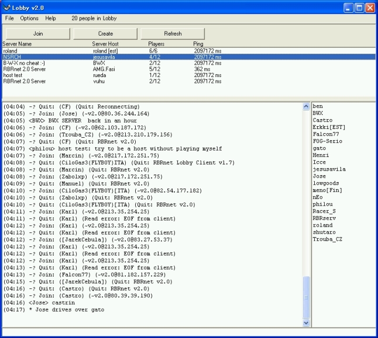Image resolution: width=378 pixels, height=338 pixels.
Task: Sort list by Ping column header
Action: click(198, 44)
